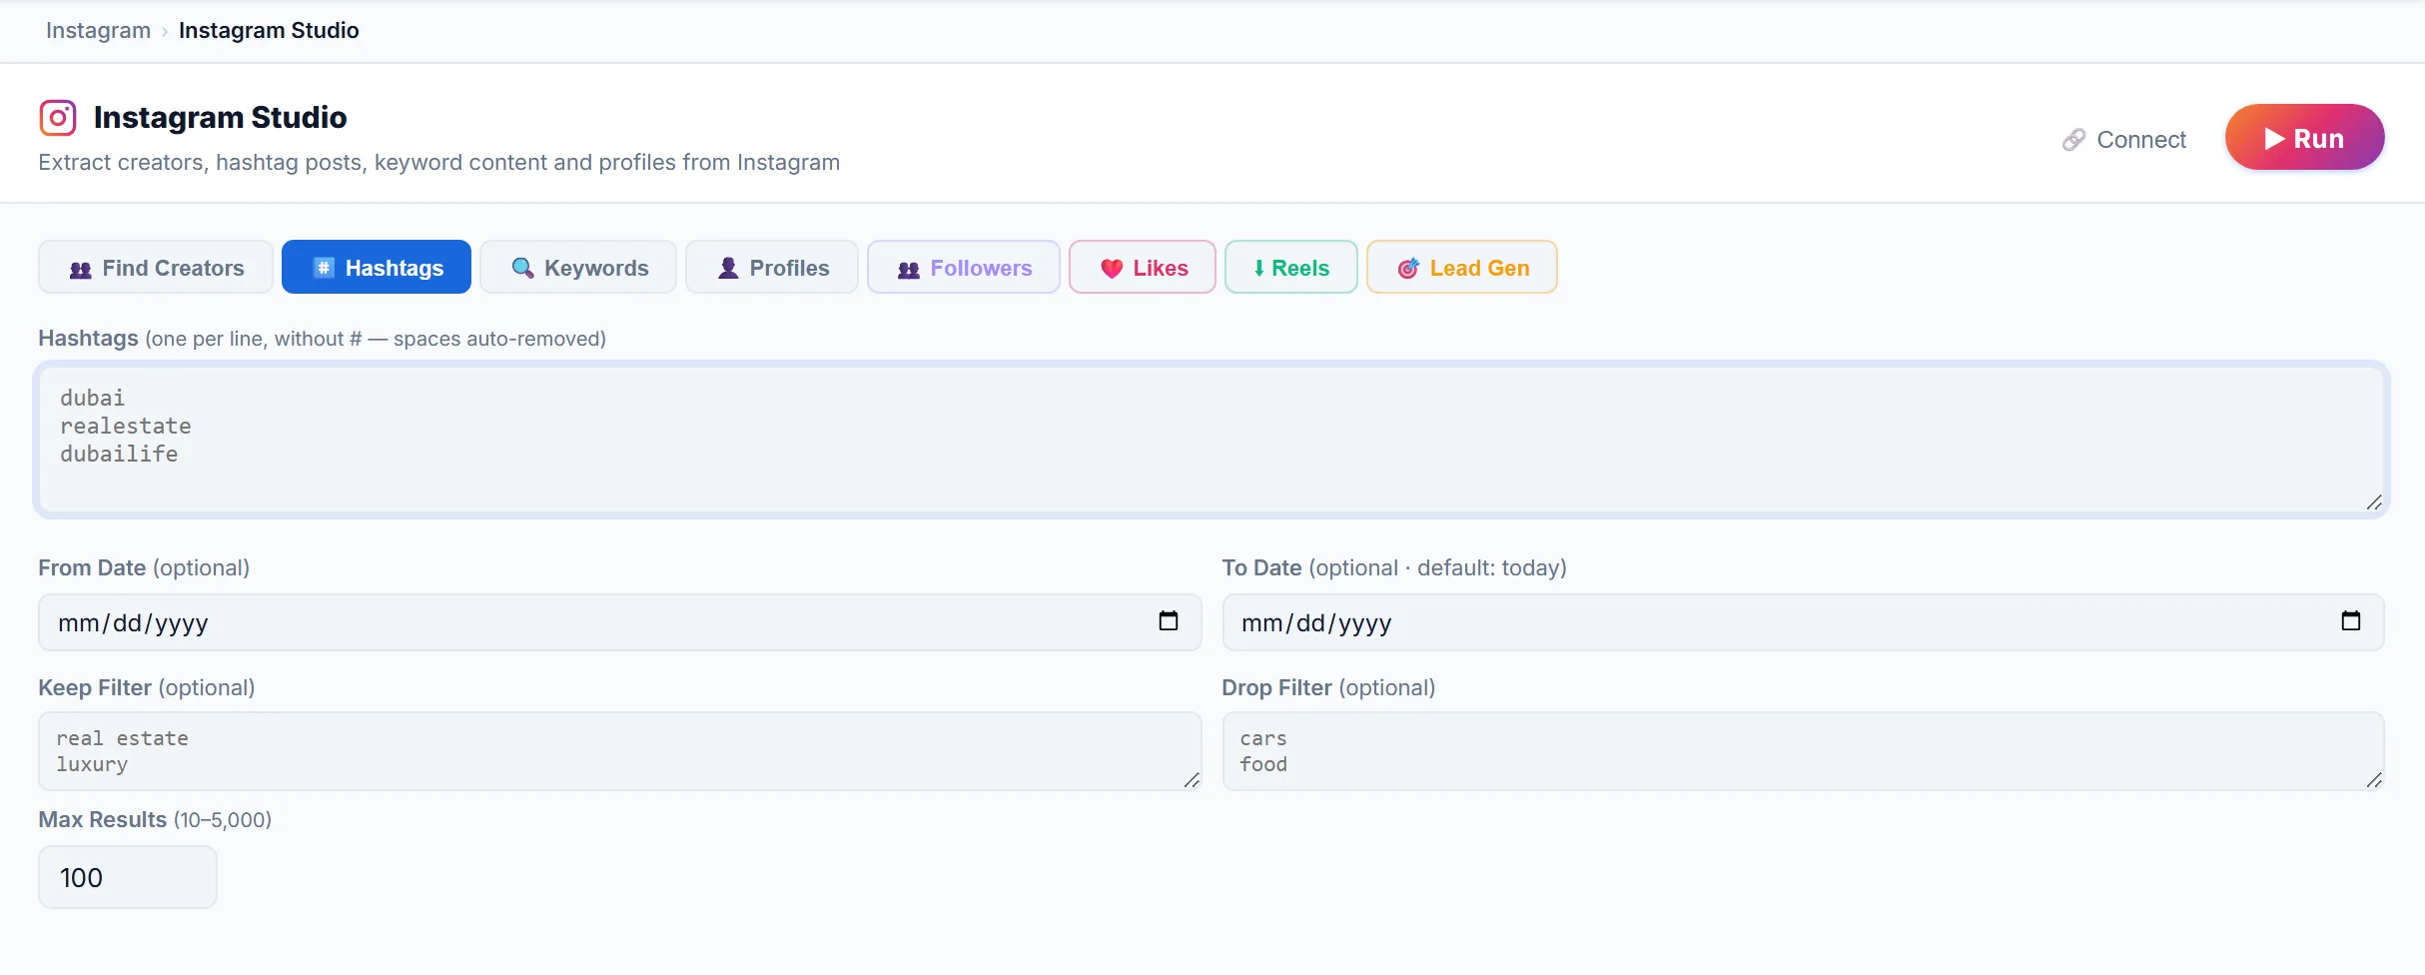Click the hash icon on Hashtags tab
This screenshot has height=975, width=2425.
click(x=324, y=268)
